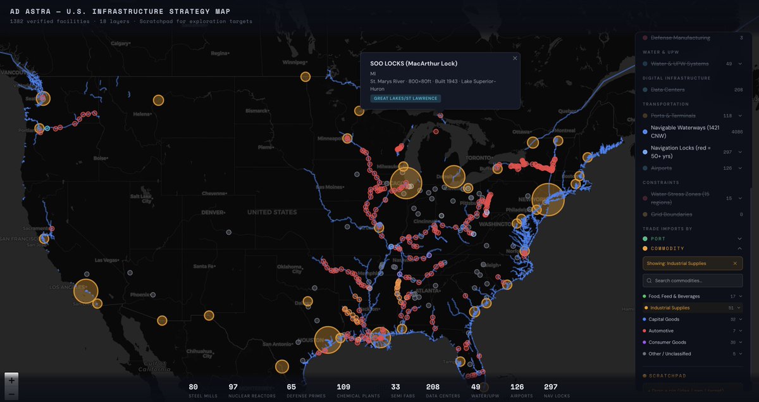Click the orange Detroit import circle

click(x=453, y=178)
